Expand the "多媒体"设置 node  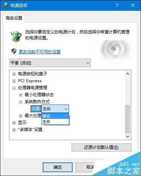(14, 130)
